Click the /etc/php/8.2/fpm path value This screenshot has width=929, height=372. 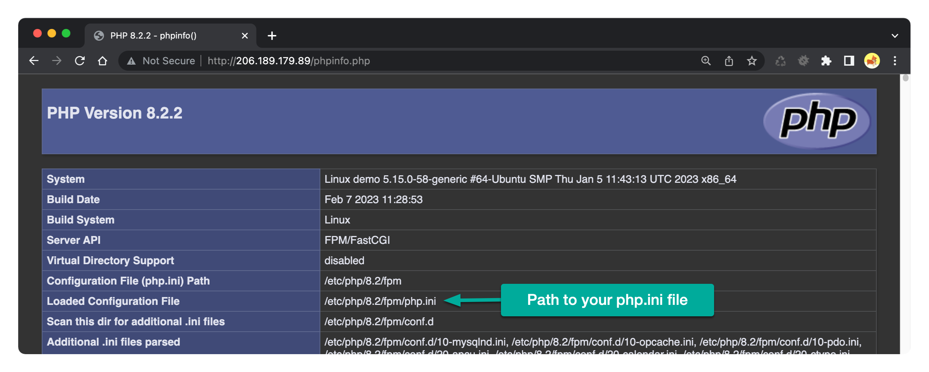363,281
